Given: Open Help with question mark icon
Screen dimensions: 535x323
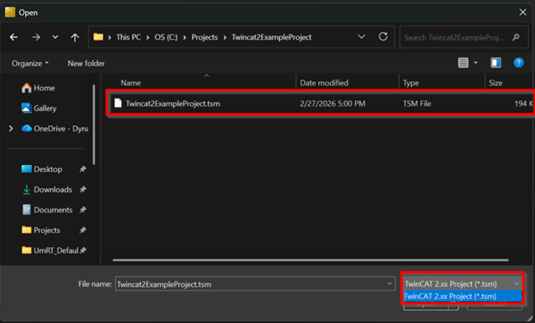Looking at the screenshot, I should pyautogui.click(x=519, y=63).
